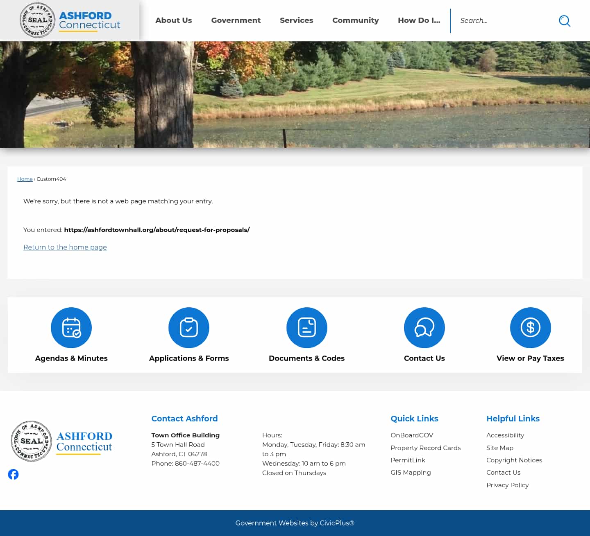This screenshot has width=590, height=536.
Task: Open the Site Map helpful link
Action: click(x=500, y=448)
